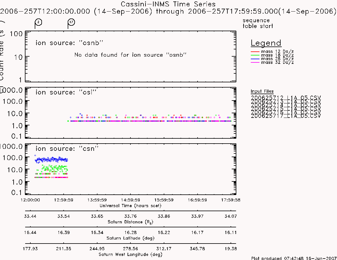Click the green mass 18 Da/z legend line
The width and height of the screenshot is (337, 260).
click(x=255, y=55)
